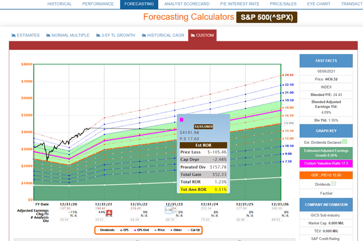Click the Tot Ann ROR yellow row
The height and width of the screenshot is (241, 363).
pyautogui.click(x=204, y=189)
